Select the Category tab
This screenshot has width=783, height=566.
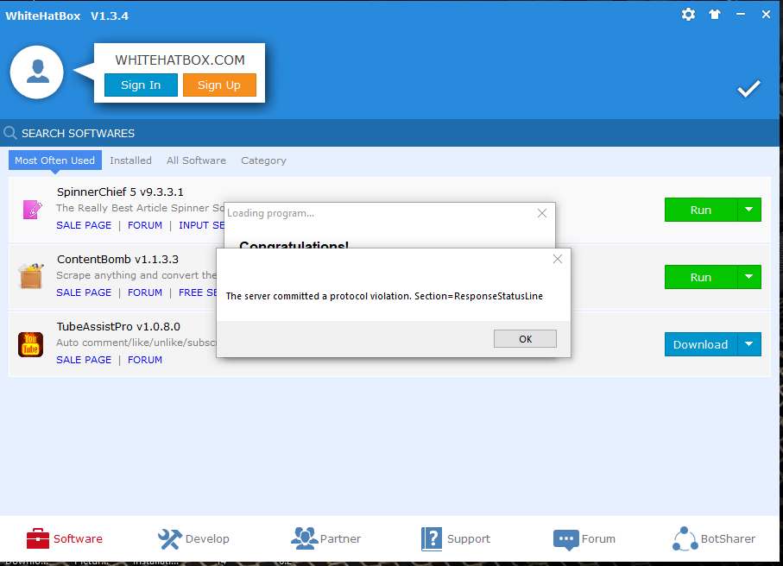coord(263,160)
